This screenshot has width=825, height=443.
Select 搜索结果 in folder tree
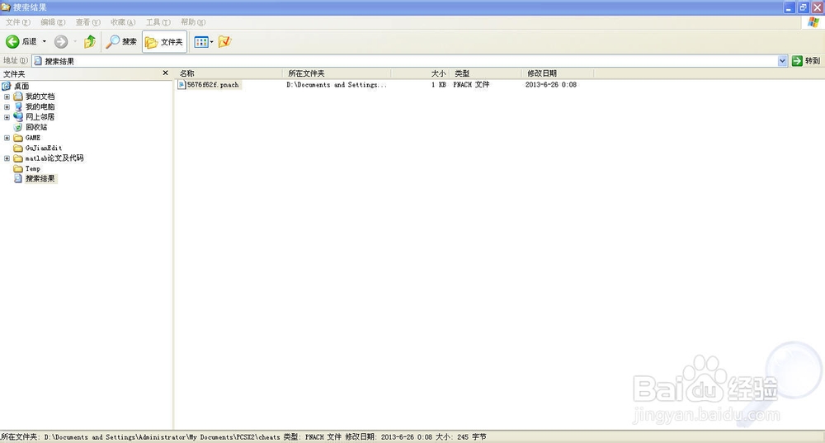tap(40, 179)
